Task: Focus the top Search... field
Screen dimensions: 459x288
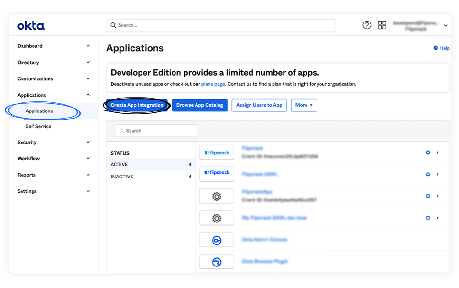Action: pyautogui.click(x=221, y=25)
